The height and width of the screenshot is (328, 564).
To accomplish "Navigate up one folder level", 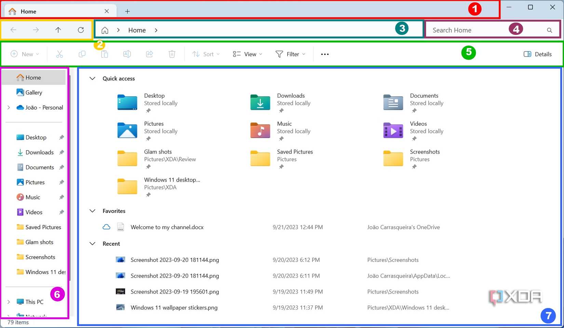I will coord(58,30).
